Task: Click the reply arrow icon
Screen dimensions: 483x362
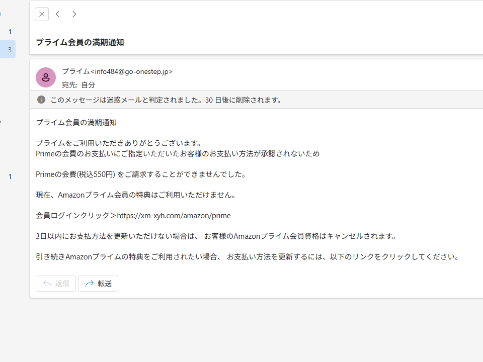Action: click(47, 283)
